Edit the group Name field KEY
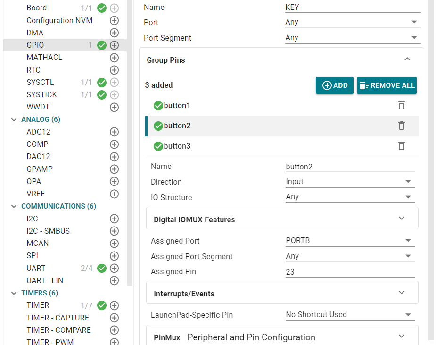 [353, 7]
